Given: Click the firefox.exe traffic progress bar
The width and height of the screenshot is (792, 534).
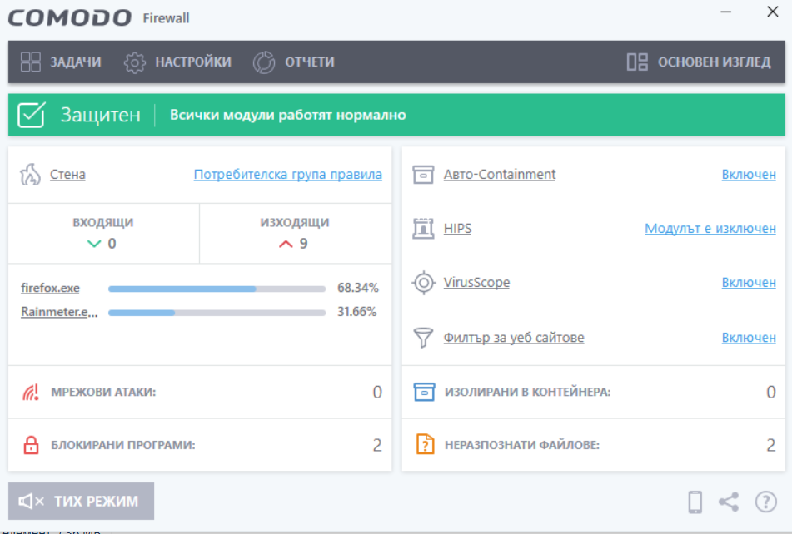Looking at the screenshot, I should [x=217, y=289].
